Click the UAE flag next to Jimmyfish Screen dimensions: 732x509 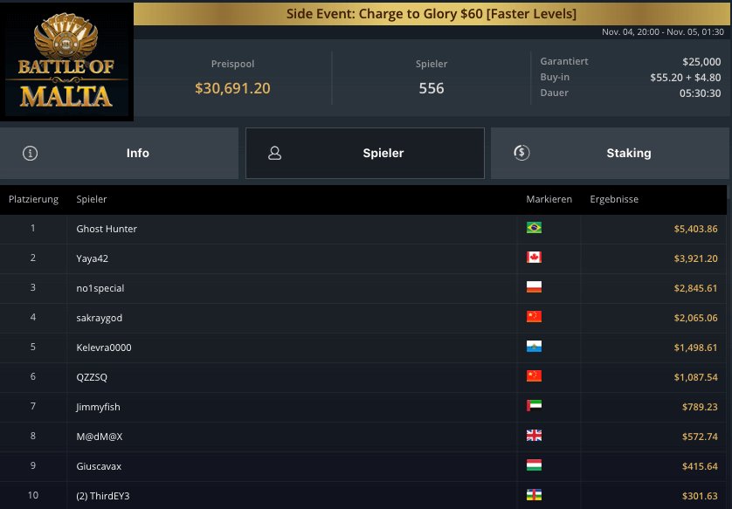[534, 406]
